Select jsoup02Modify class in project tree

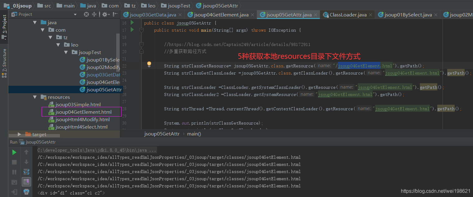(99, 67)
